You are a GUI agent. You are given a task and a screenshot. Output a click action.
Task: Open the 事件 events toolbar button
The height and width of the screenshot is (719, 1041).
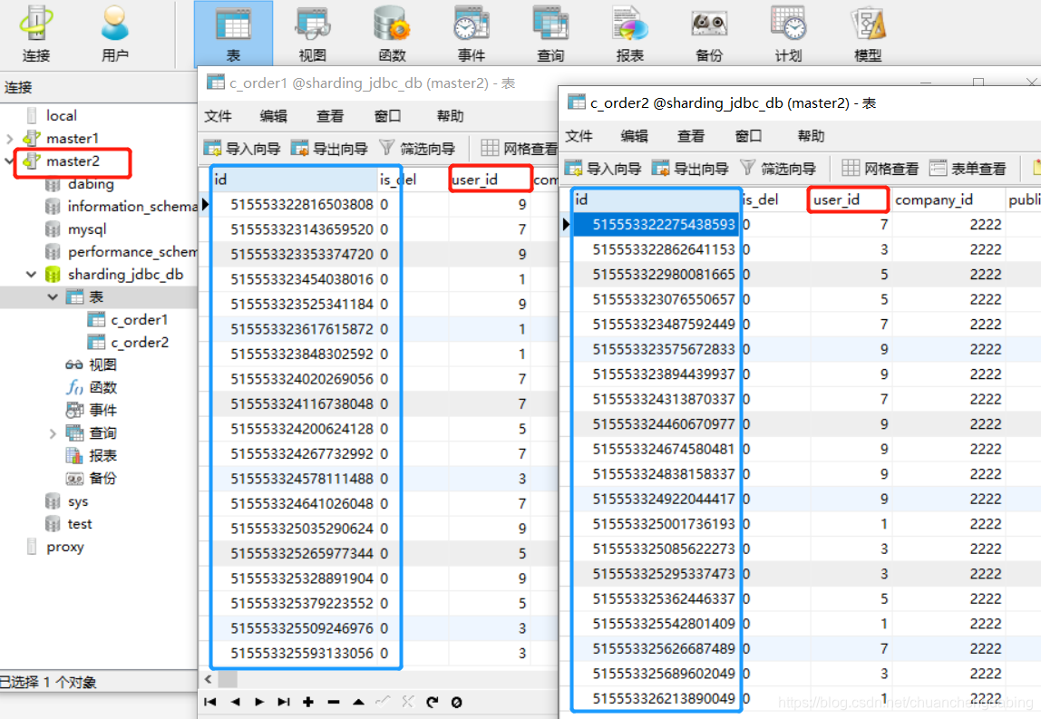(472, 34)
